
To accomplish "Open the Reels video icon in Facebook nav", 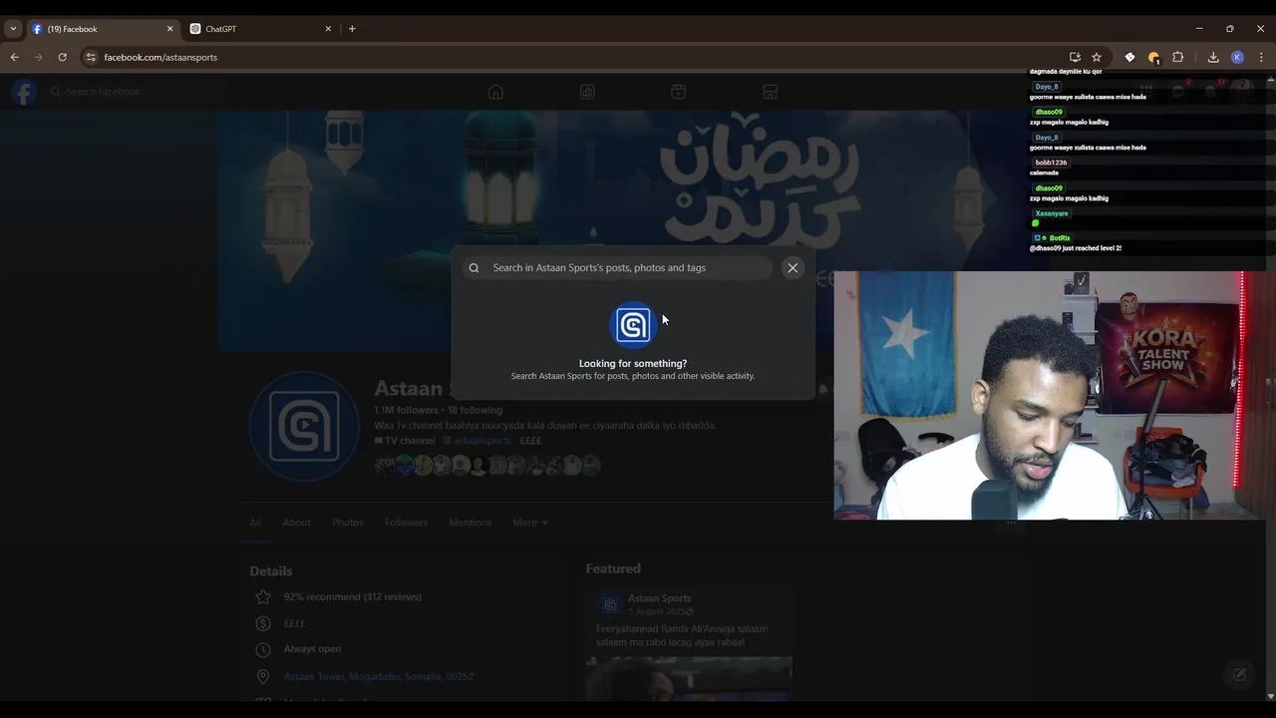I will (678, 92).
